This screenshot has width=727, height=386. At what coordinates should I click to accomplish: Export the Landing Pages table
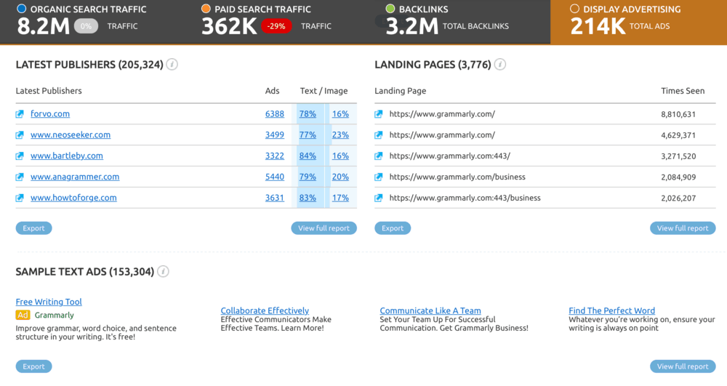point(393,228)
